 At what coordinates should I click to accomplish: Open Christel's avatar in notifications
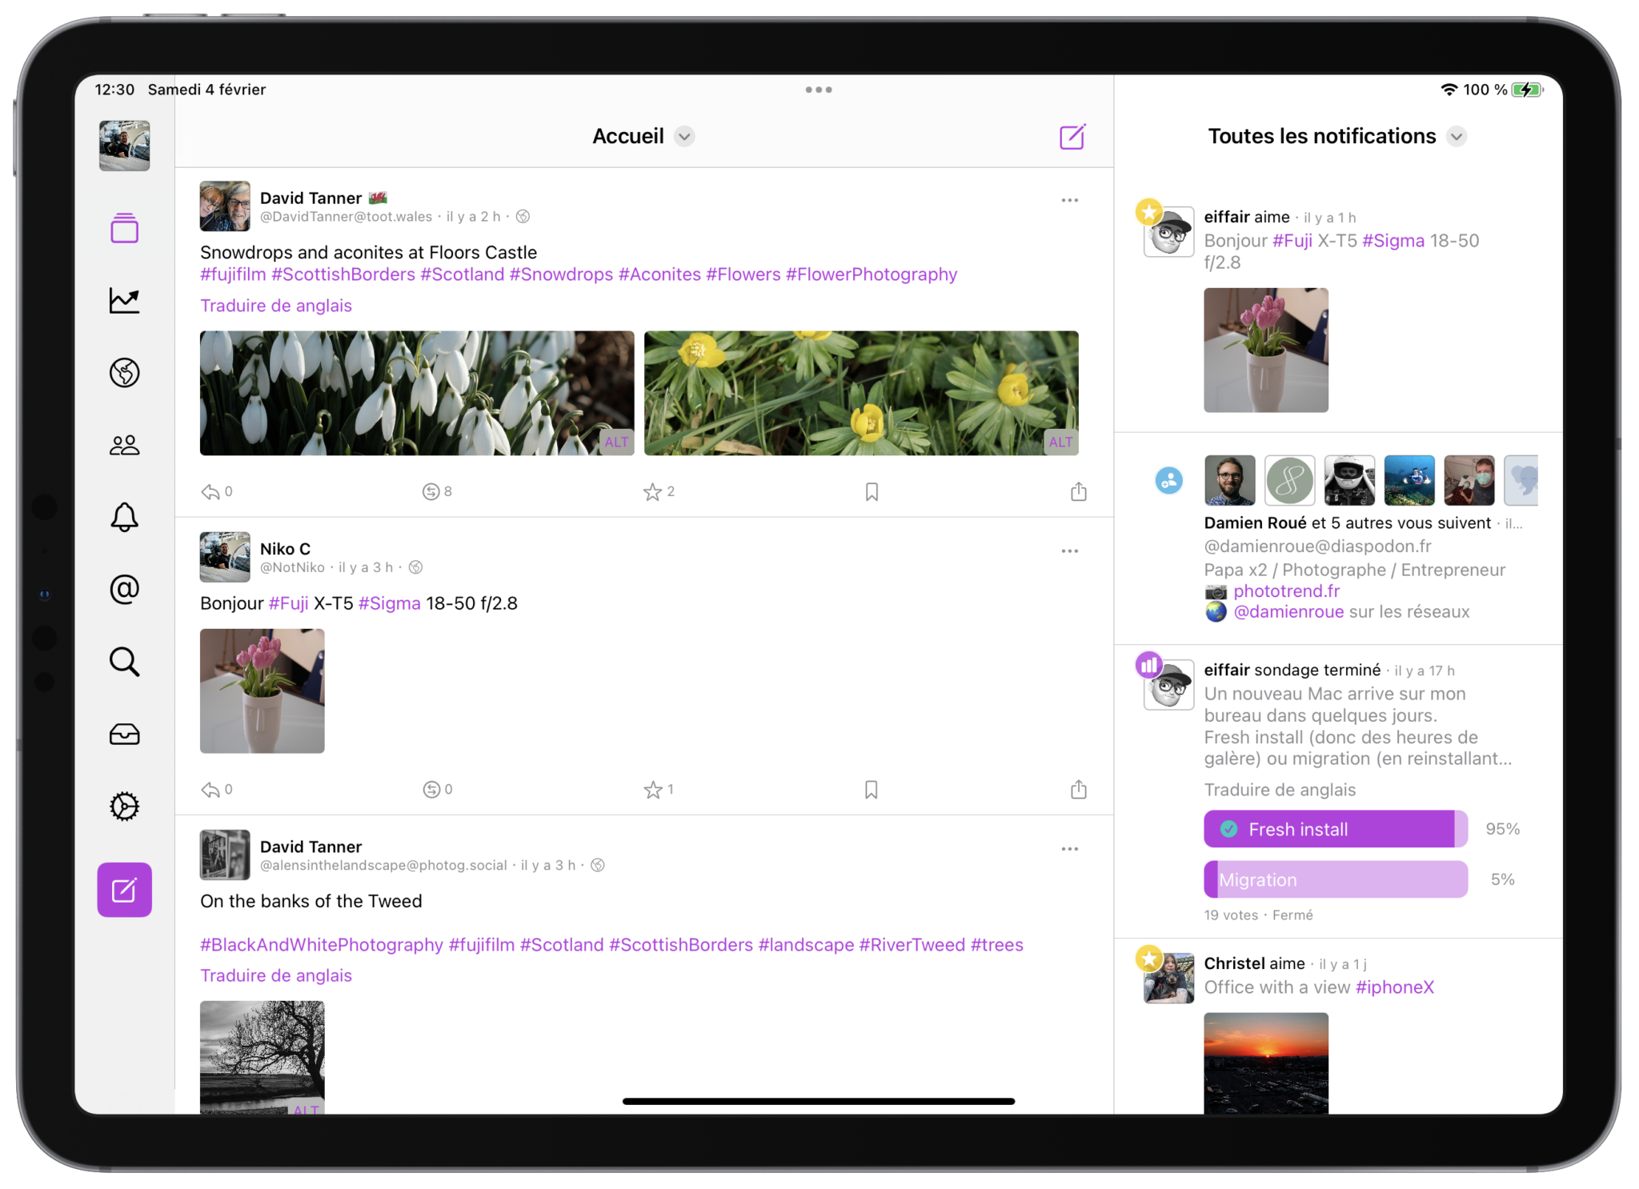[x=1168, y=978]
